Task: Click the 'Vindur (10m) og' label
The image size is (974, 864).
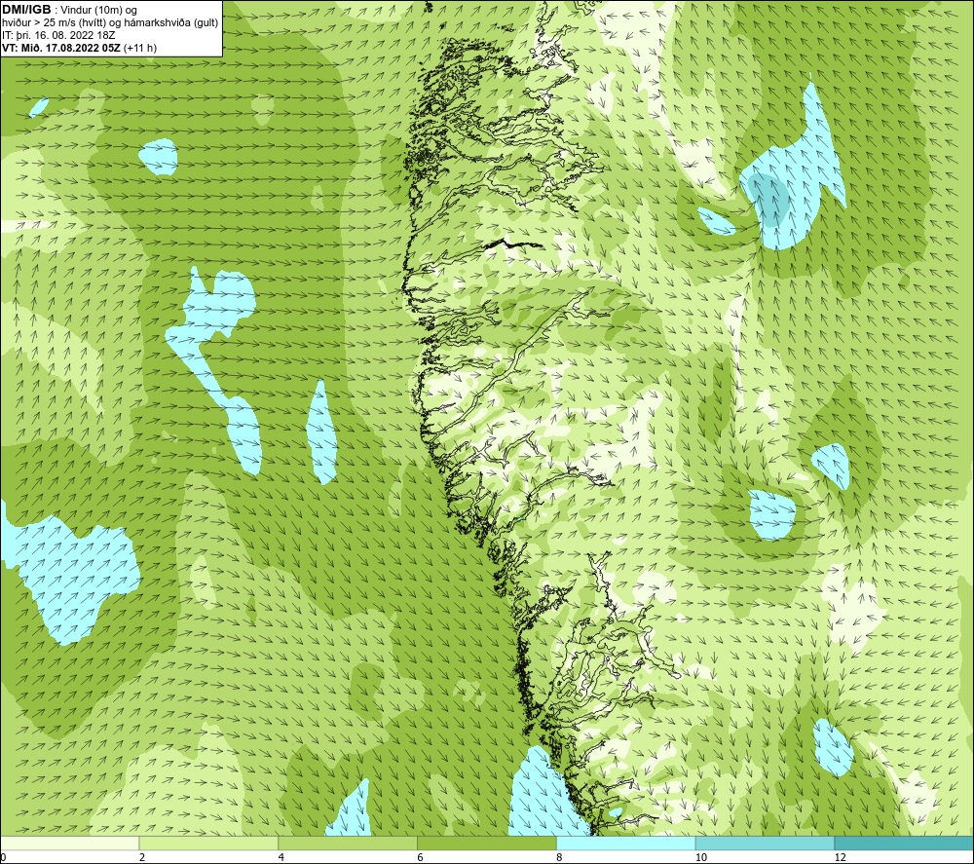Action: pos(98,10)
